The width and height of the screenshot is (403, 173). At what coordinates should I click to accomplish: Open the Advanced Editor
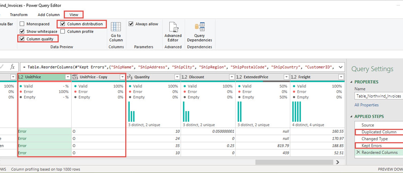click(173, 27)
